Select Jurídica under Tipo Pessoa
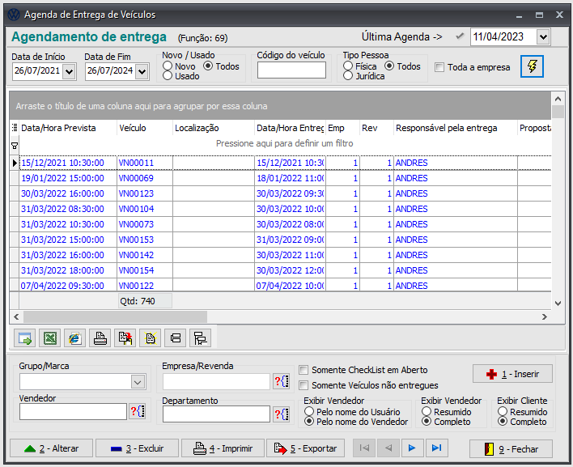Viewport: 573px width, 467px height. point(348,76)
